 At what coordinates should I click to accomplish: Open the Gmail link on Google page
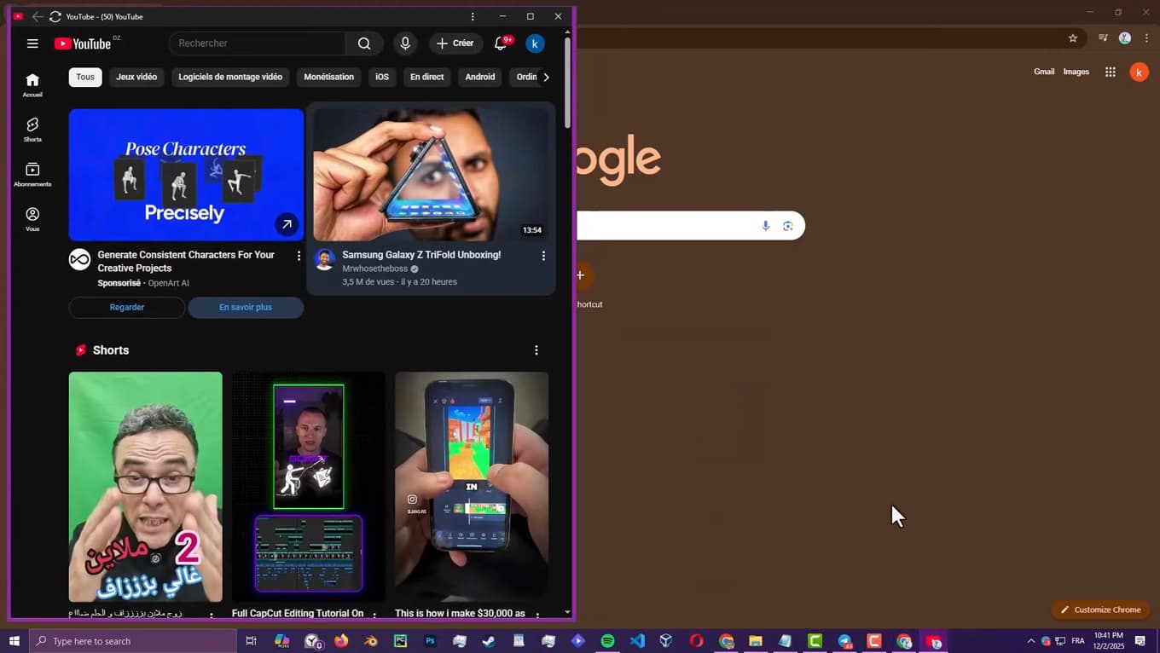tap(1044, 72)
